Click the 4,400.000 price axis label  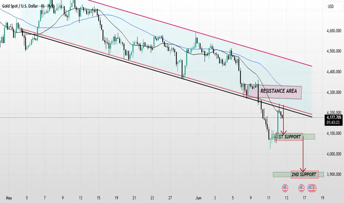334,72
